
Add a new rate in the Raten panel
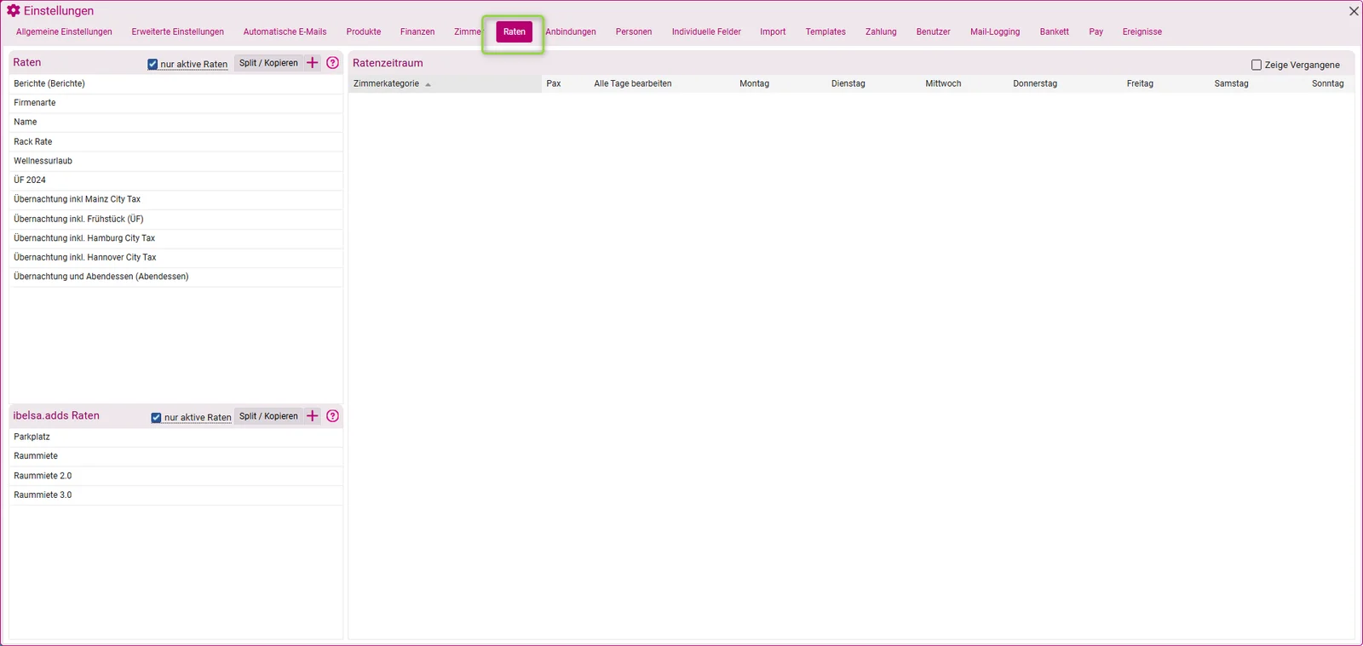313,63
